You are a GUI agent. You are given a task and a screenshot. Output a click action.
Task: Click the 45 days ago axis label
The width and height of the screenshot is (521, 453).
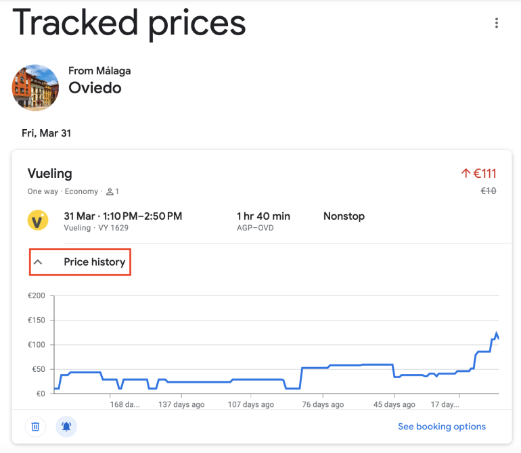(394, 405)
